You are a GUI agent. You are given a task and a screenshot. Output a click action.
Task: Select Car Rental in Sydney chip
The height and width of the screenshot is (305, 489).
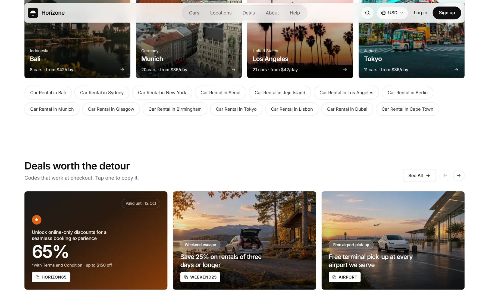click(x=102, y=93)
